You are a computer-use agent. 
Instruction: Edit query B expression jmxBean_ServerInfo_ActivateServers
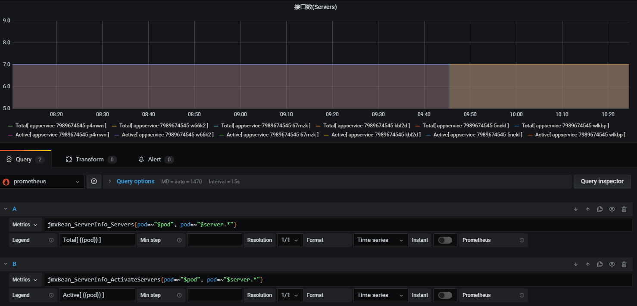click(338, 280)
